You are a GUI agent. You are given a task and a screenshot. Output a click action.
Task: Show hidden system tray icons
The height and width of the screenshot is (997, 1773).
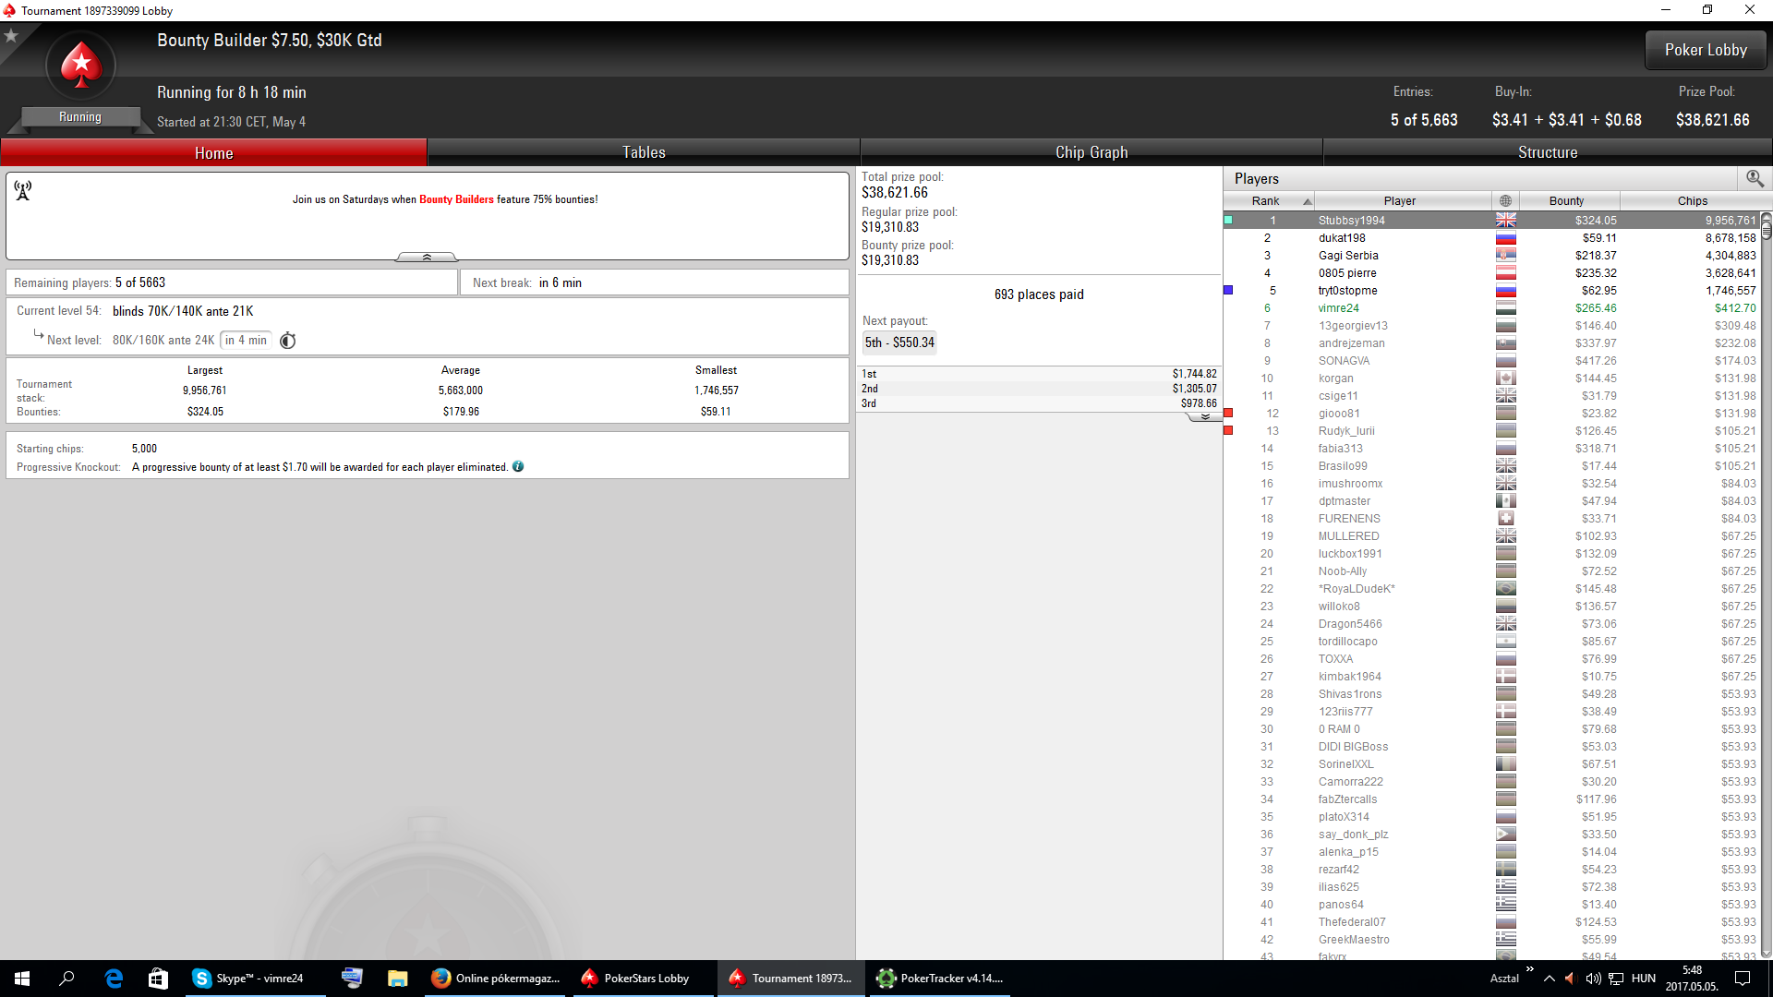pos(1550,979)
